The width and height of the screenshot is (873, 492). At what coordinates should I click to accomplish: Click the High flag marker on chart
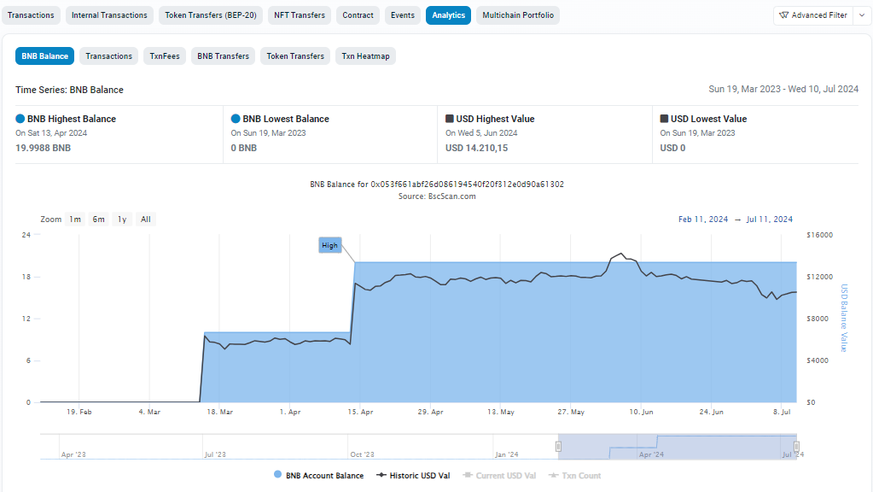click(x=329, y=245)
